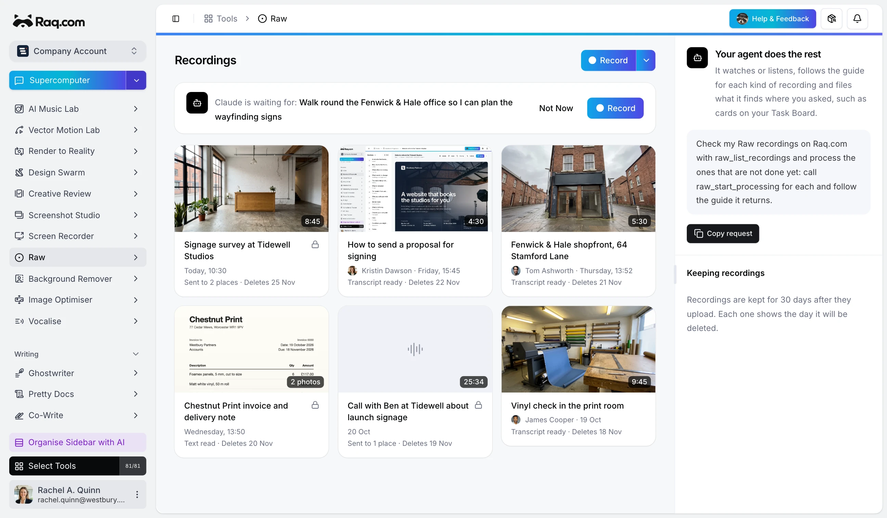Expand the Pretty Docs chevron
This screenshot has width=887, height=518.
136,394
